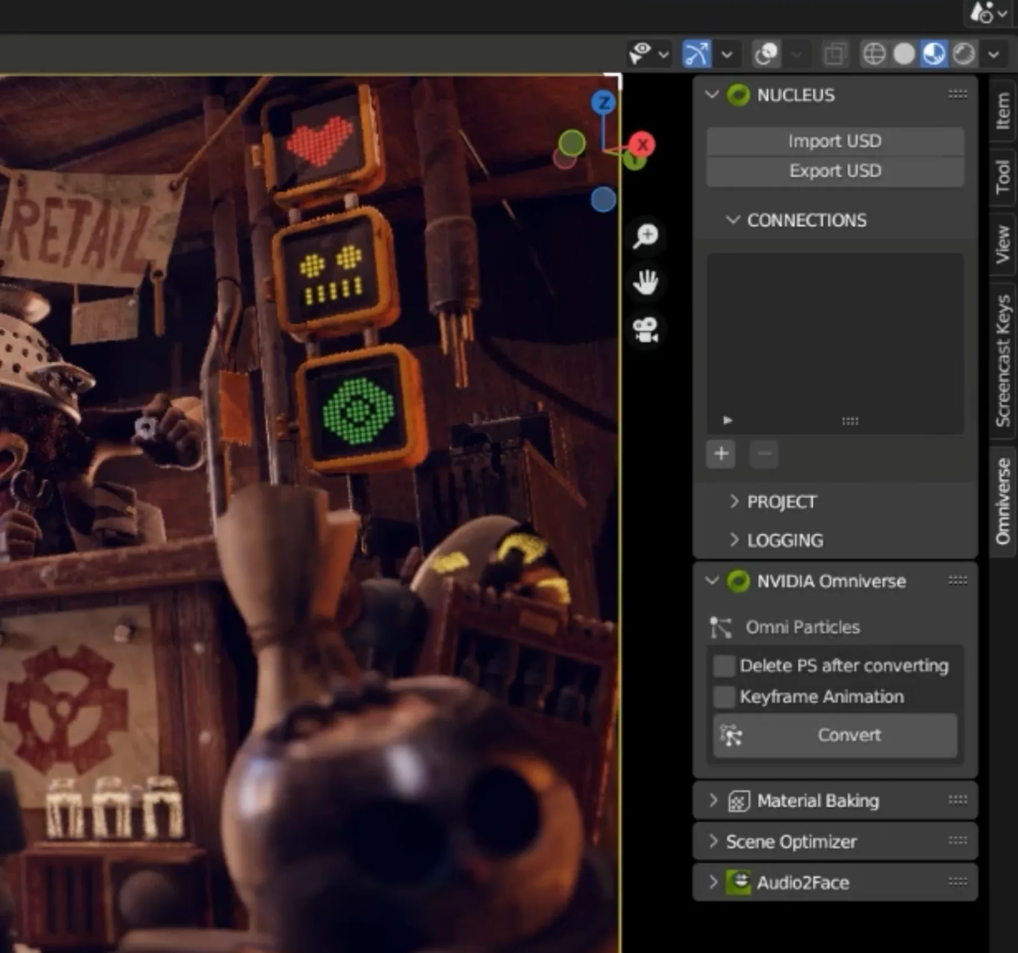
Task: Toggle the camera view icon
Action: [647, 330]
